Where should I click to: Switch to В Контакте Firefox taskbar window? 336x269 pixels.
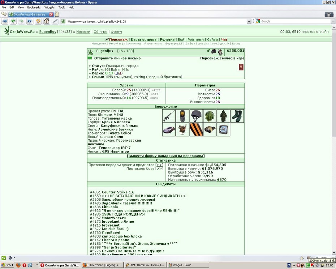click(102, 265)
